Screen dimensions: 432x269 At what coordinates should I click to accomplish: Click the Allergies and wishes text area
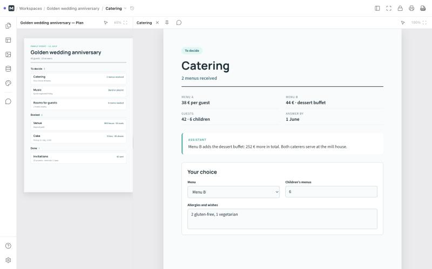tap(282, 219)
